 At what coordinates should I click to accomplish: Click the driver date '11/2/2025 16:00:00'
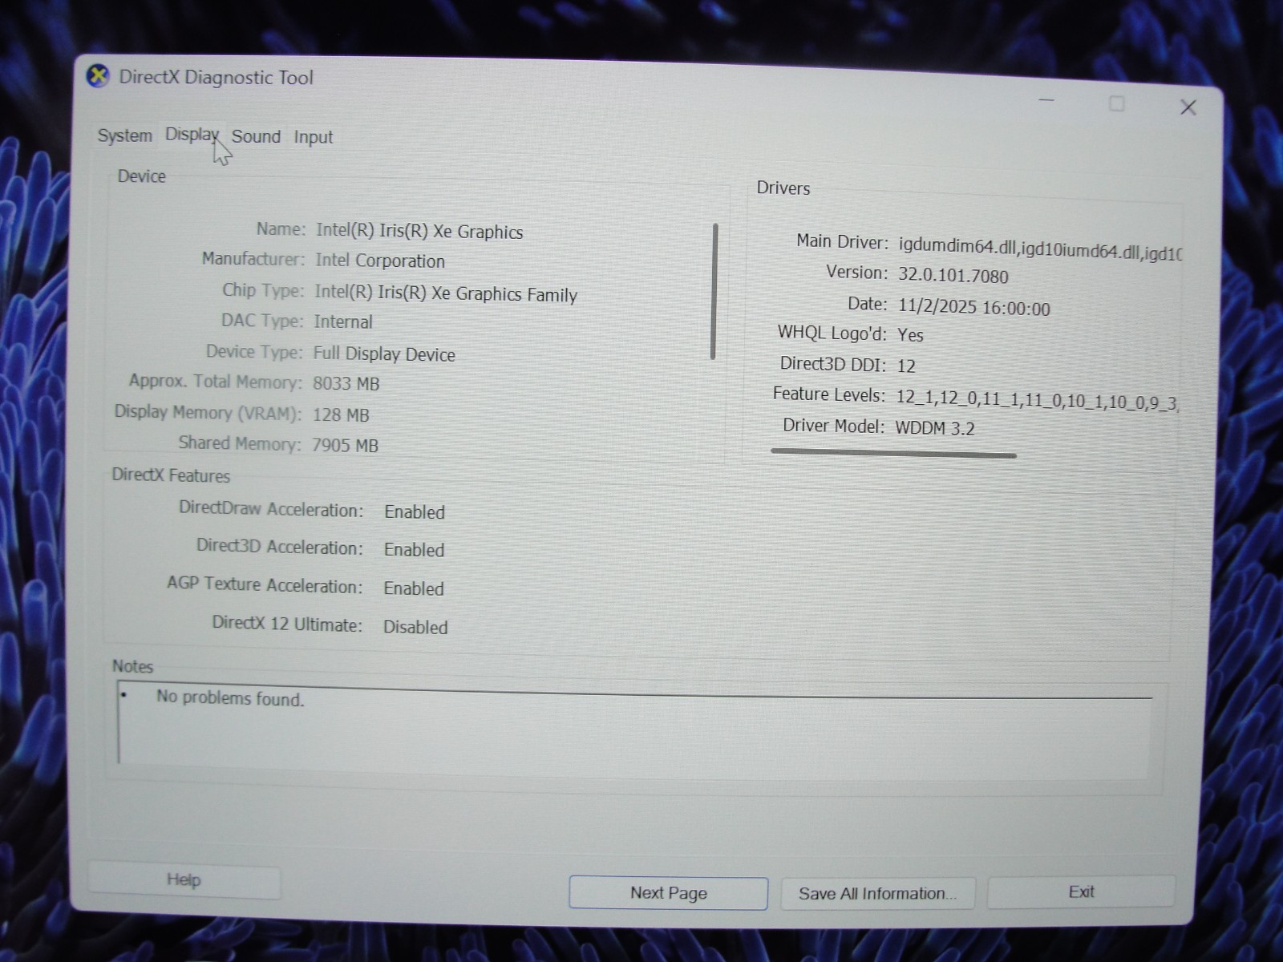[x=973, y=308]
